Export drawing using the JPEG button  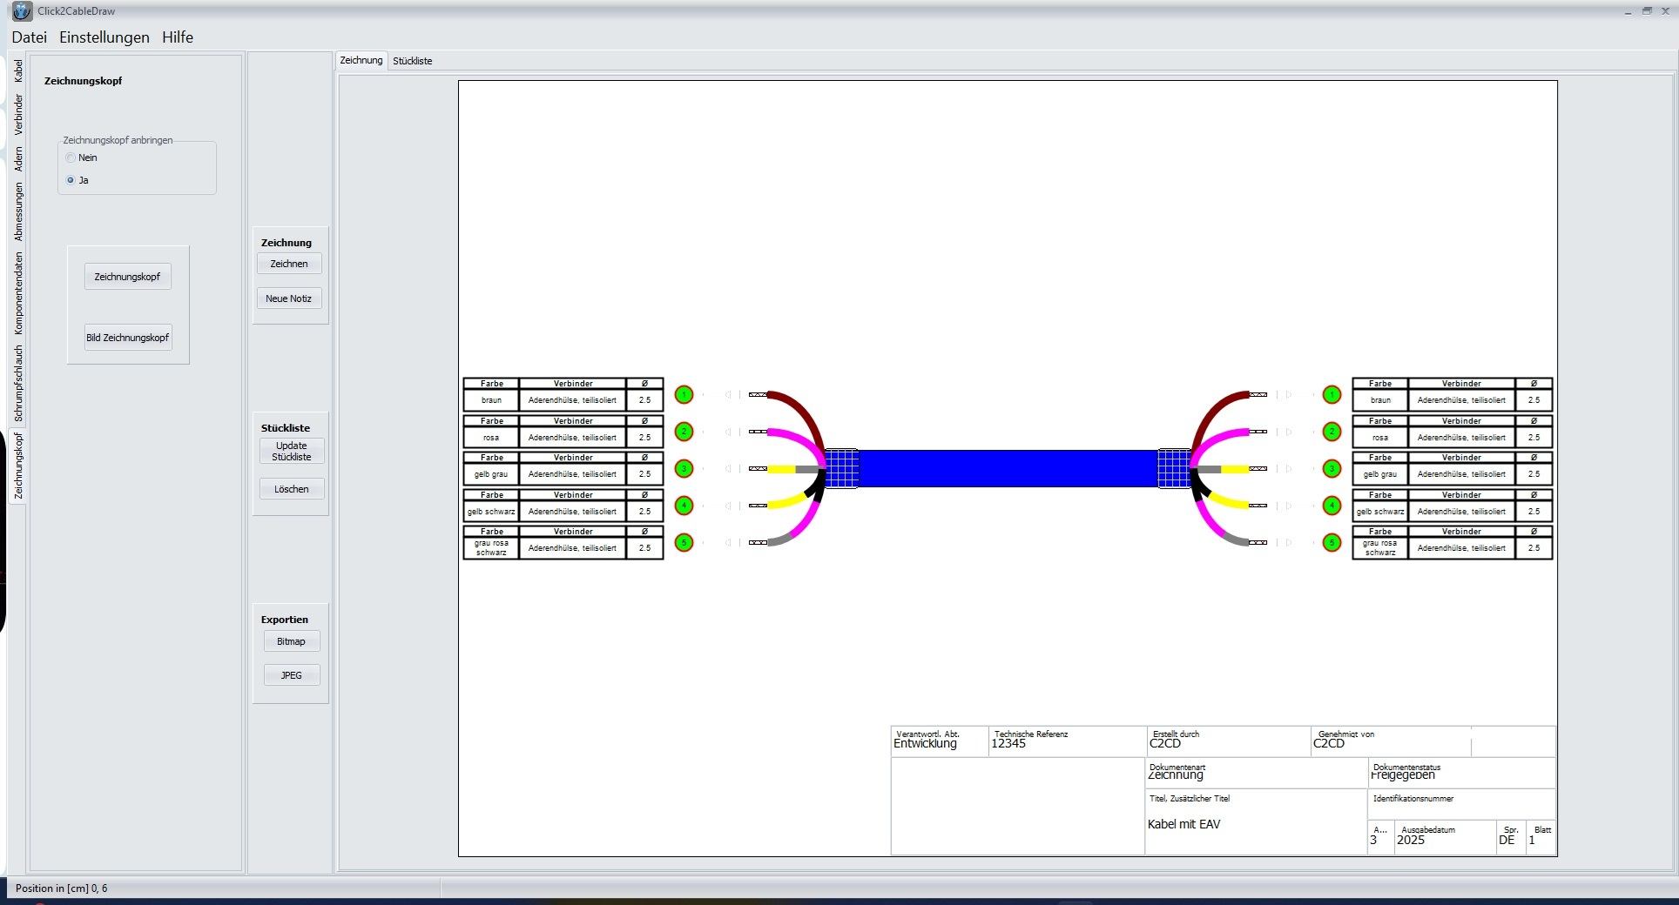coord(291,675)
